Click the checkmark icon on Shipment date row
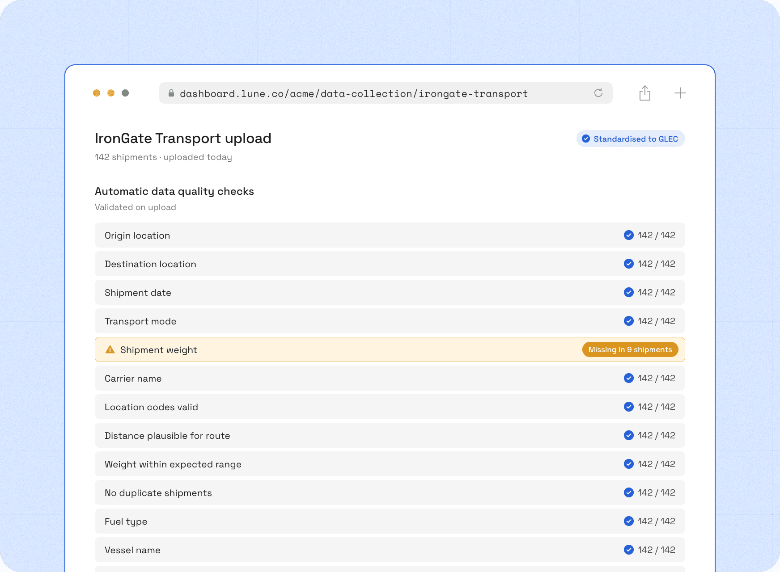This screenshot has height=572, width=780. click(x=628, y=292)
